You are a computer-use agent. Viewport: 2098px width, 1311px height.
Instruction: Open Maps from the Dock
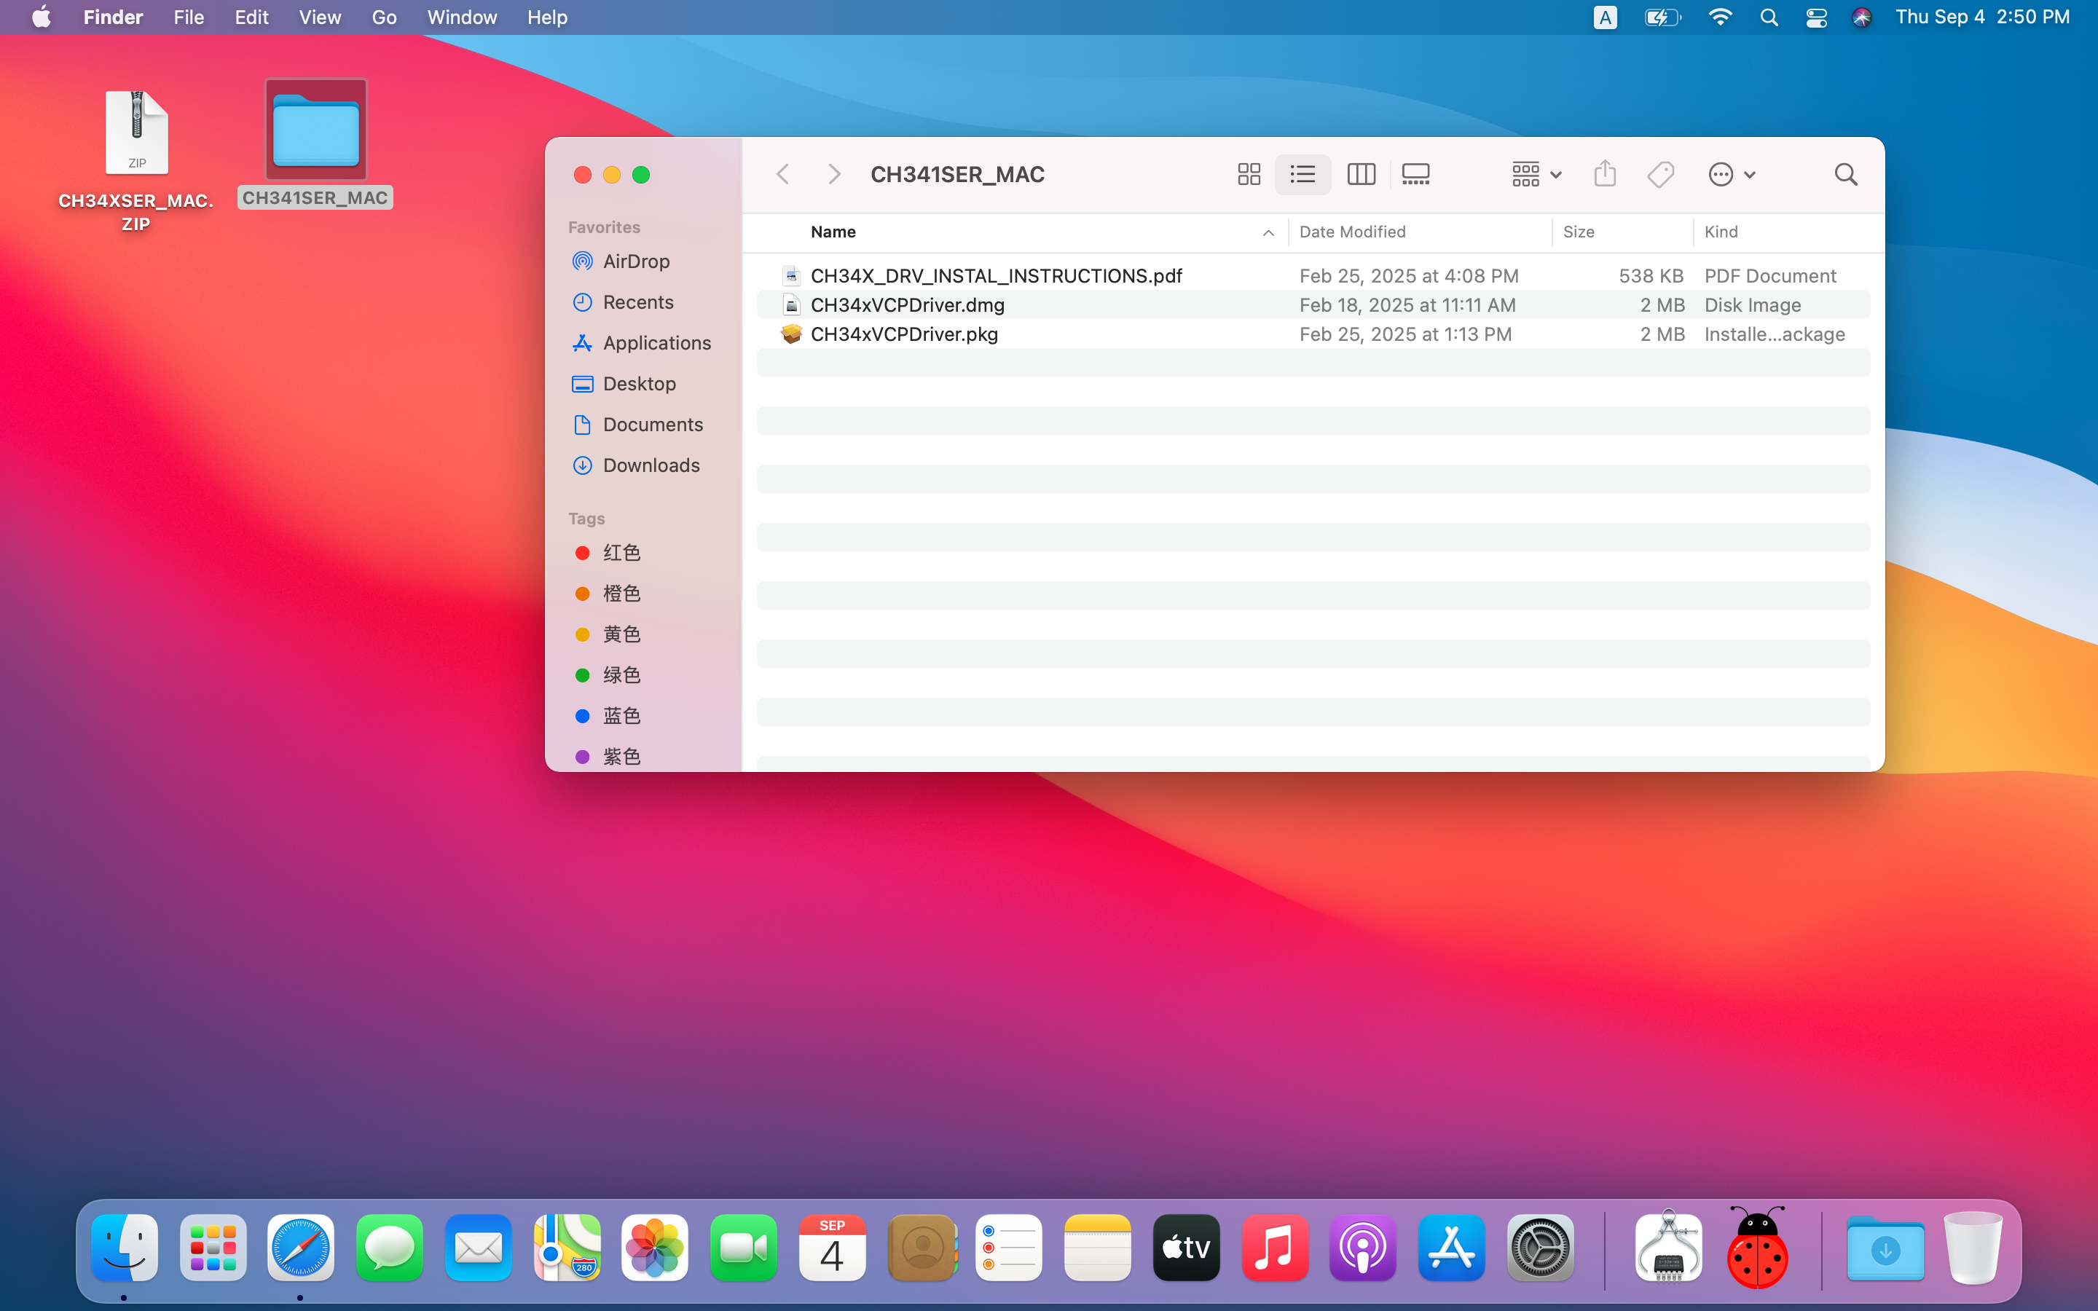pos(567,1248)
